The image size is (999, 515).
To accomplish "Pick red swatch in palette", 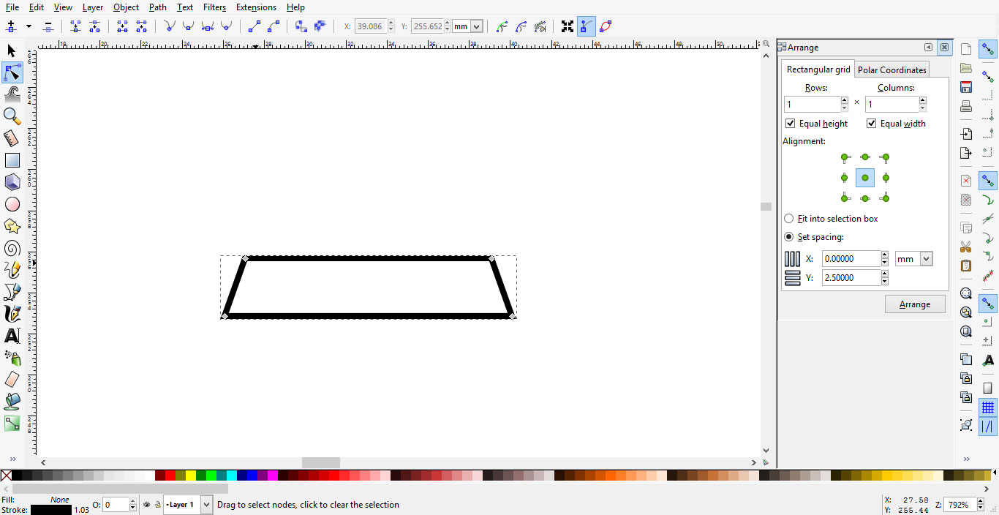I will click(x=170, y=475).
